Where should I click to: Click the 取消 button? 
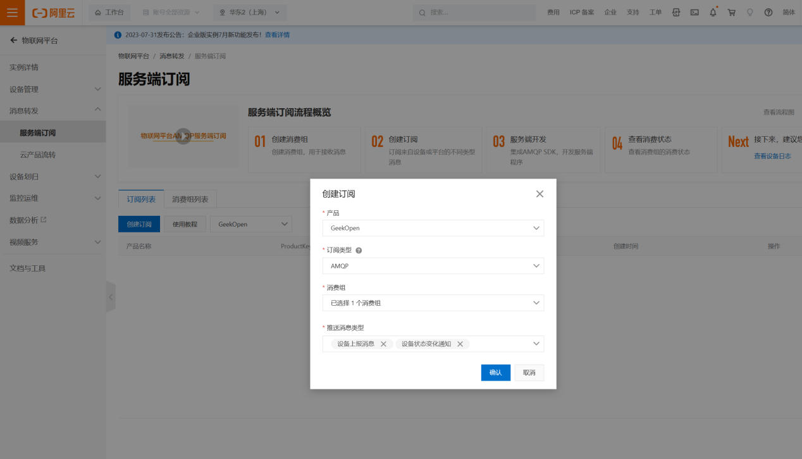pos(529,373)
